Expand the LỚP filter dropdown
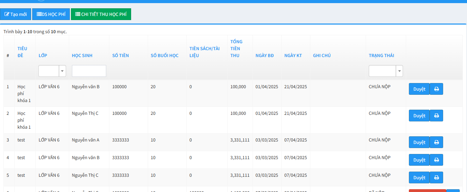The image size is (467, 192). (62, 71)
